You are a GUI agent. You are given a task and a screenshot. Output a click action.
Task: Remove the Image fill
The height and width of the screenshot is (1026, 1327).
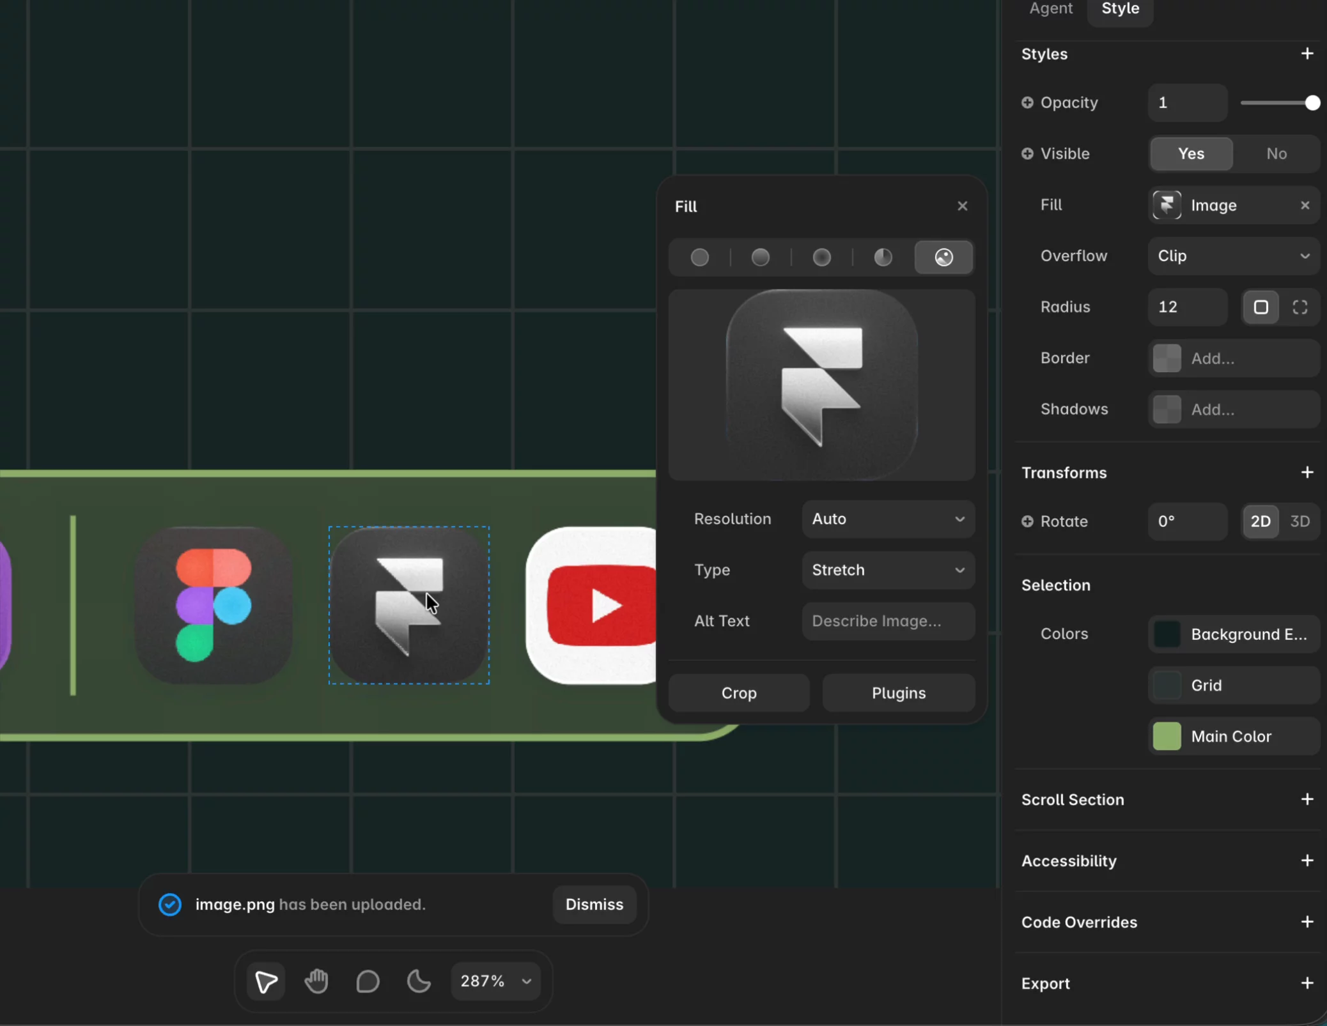point(1305,205)
